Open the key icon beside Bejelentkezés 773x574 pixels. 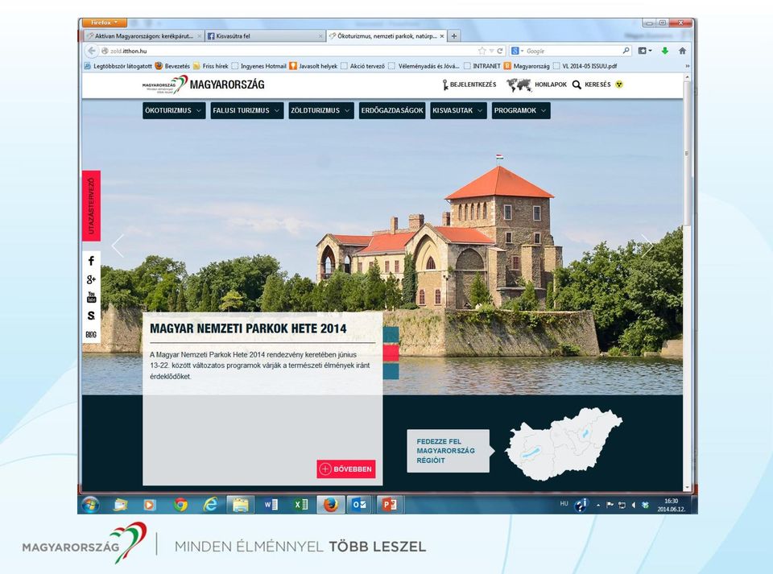pyautogui.click(x=444, y=85)
